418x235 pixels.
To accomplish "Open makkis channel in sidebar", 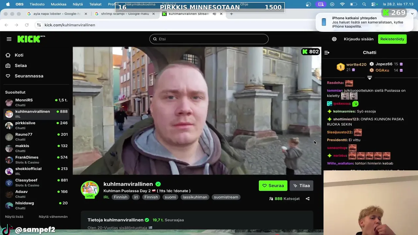I will point(36,148).
